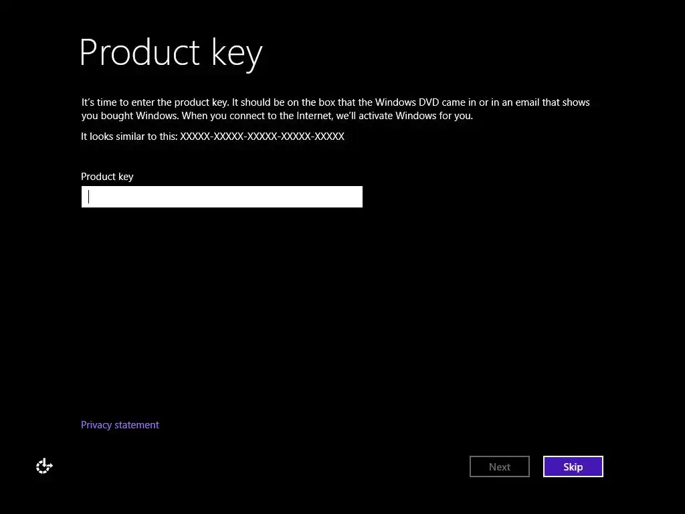Click the right end of key input box
Viewport: 685px width, 514px height.
pos(356,197)
